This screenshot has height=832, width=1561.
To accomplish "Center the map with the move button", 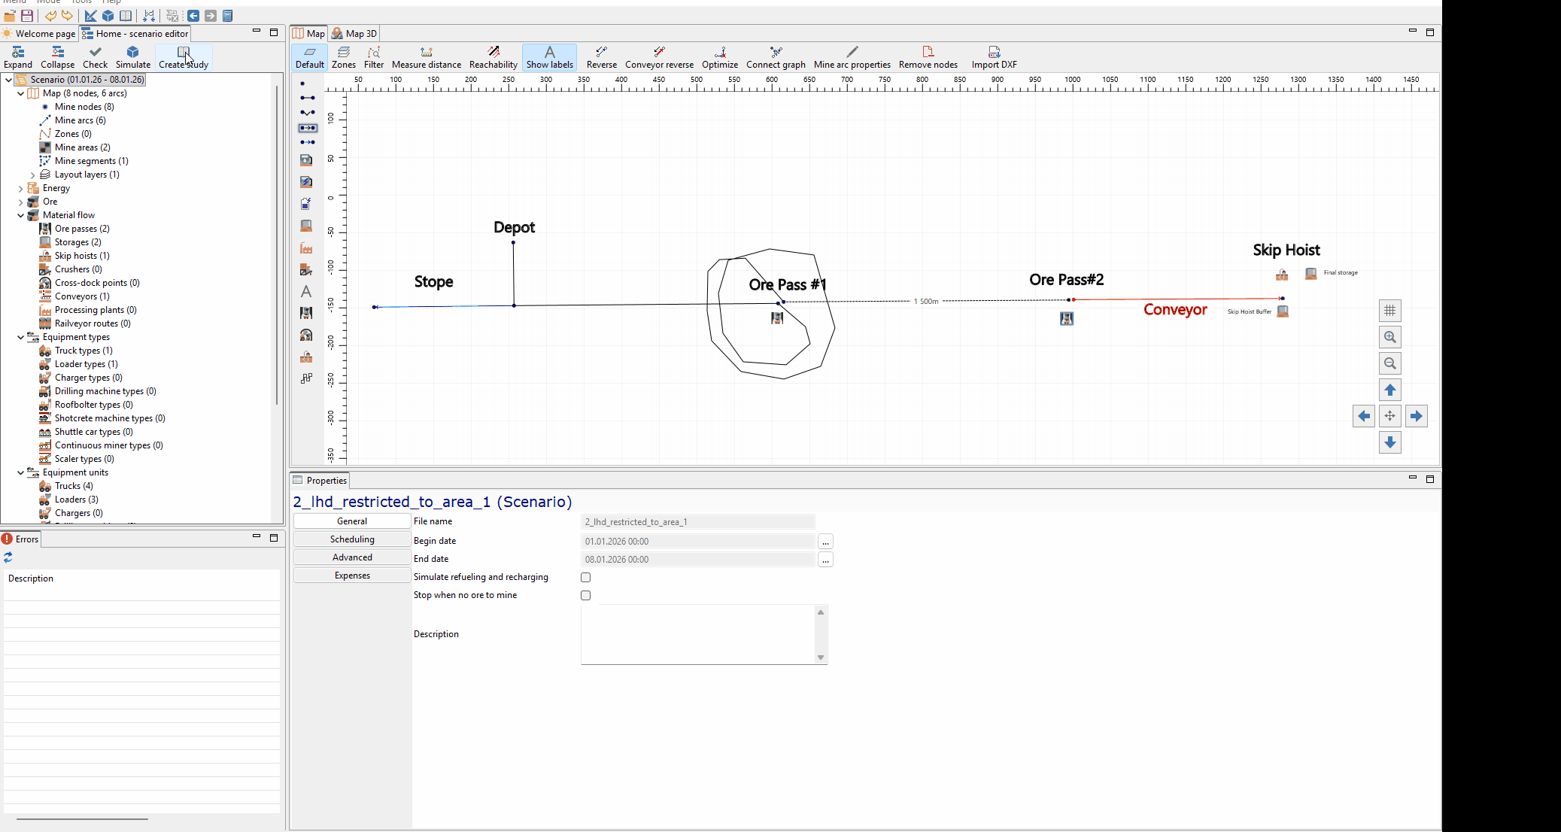I will pos(1390,416).
